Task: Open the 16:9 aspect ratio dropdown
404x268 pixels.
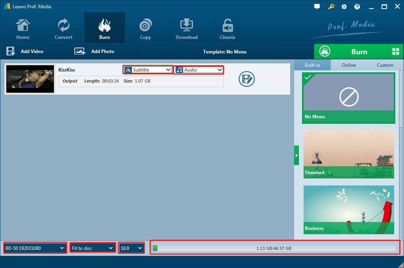Action: (132, 248)
